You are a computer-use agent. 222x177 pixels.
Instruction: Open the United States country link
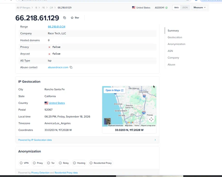(57, 103)
